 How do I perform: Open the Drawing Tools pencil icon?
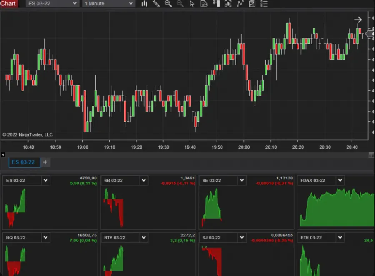[x=156, y=4]
